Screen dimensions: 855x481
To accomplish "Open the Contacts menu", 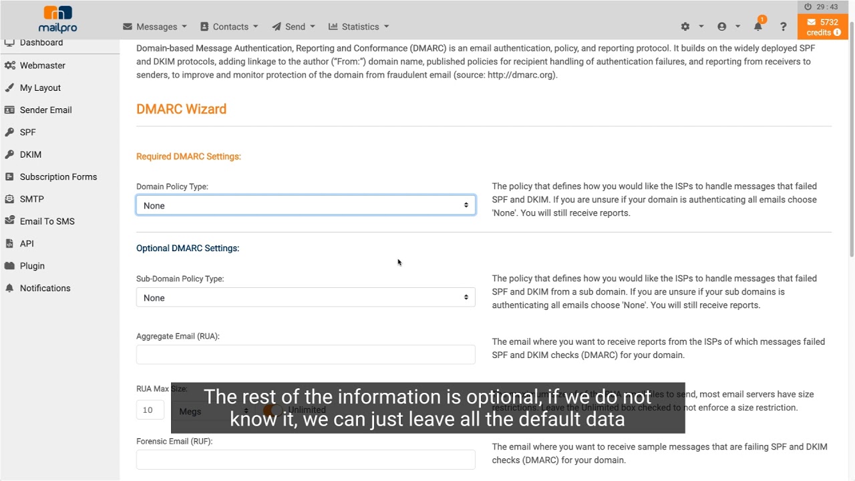I will 229,27.
